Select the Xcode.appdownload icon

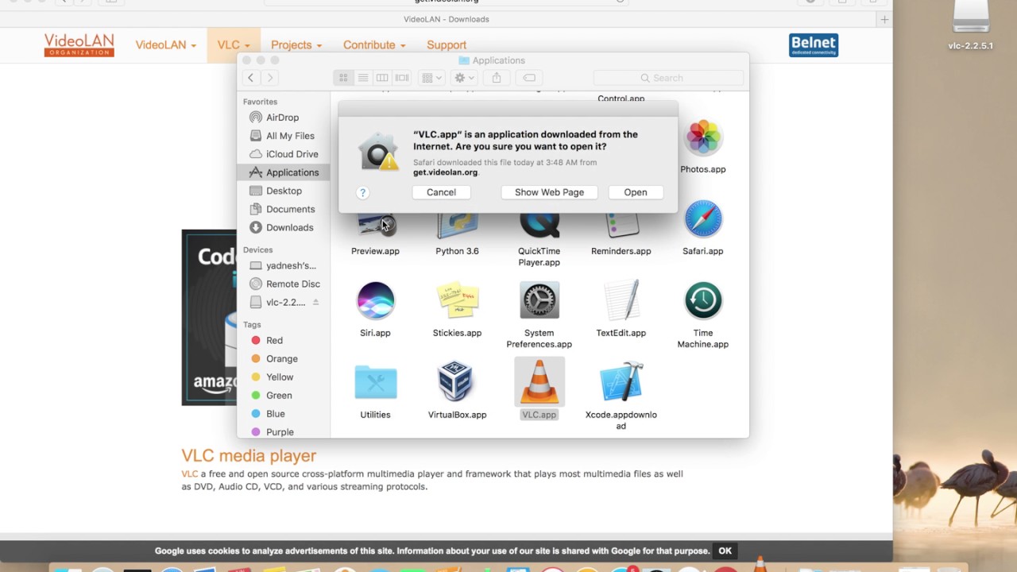tap(621, 382)
